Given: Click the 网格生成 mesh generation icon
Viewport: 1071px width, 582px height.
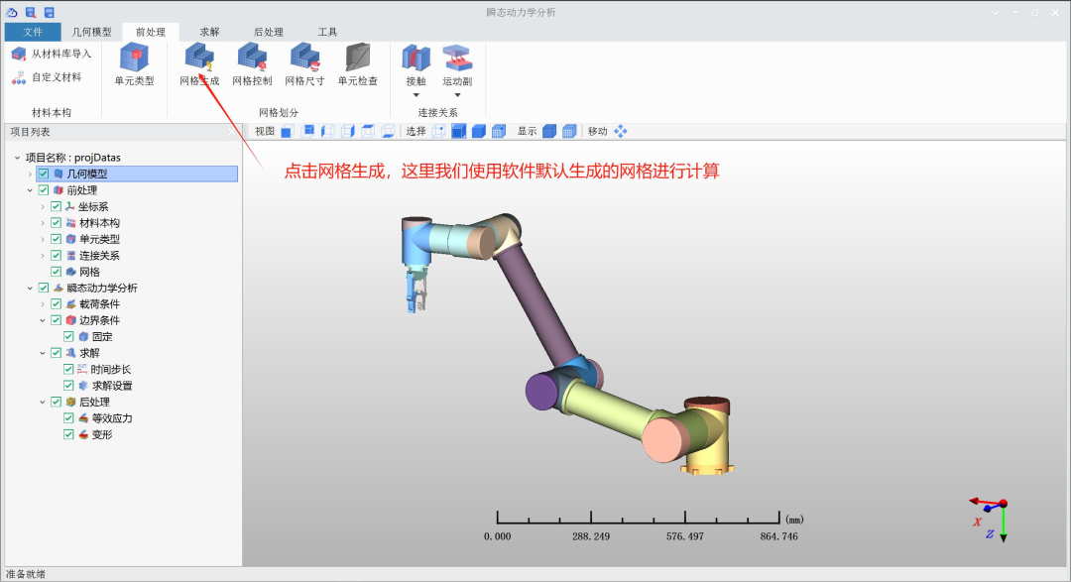Looking at the screenshot, I should [199, 58].
